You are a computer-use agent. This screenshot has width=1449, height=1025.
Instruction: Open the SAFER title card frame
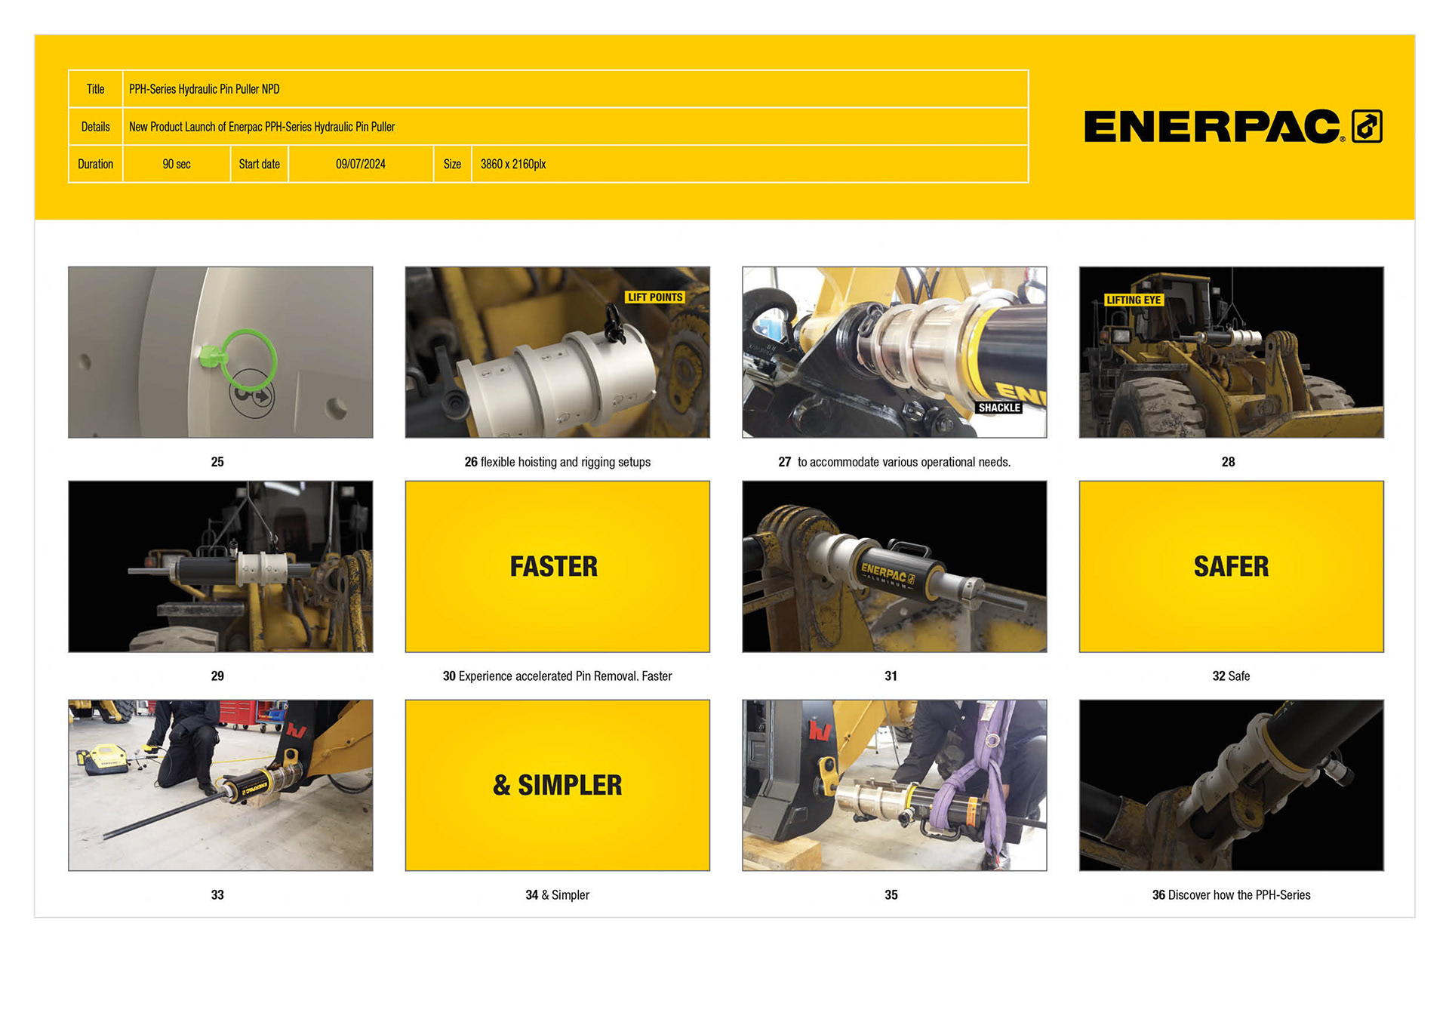coord(1232,566)
